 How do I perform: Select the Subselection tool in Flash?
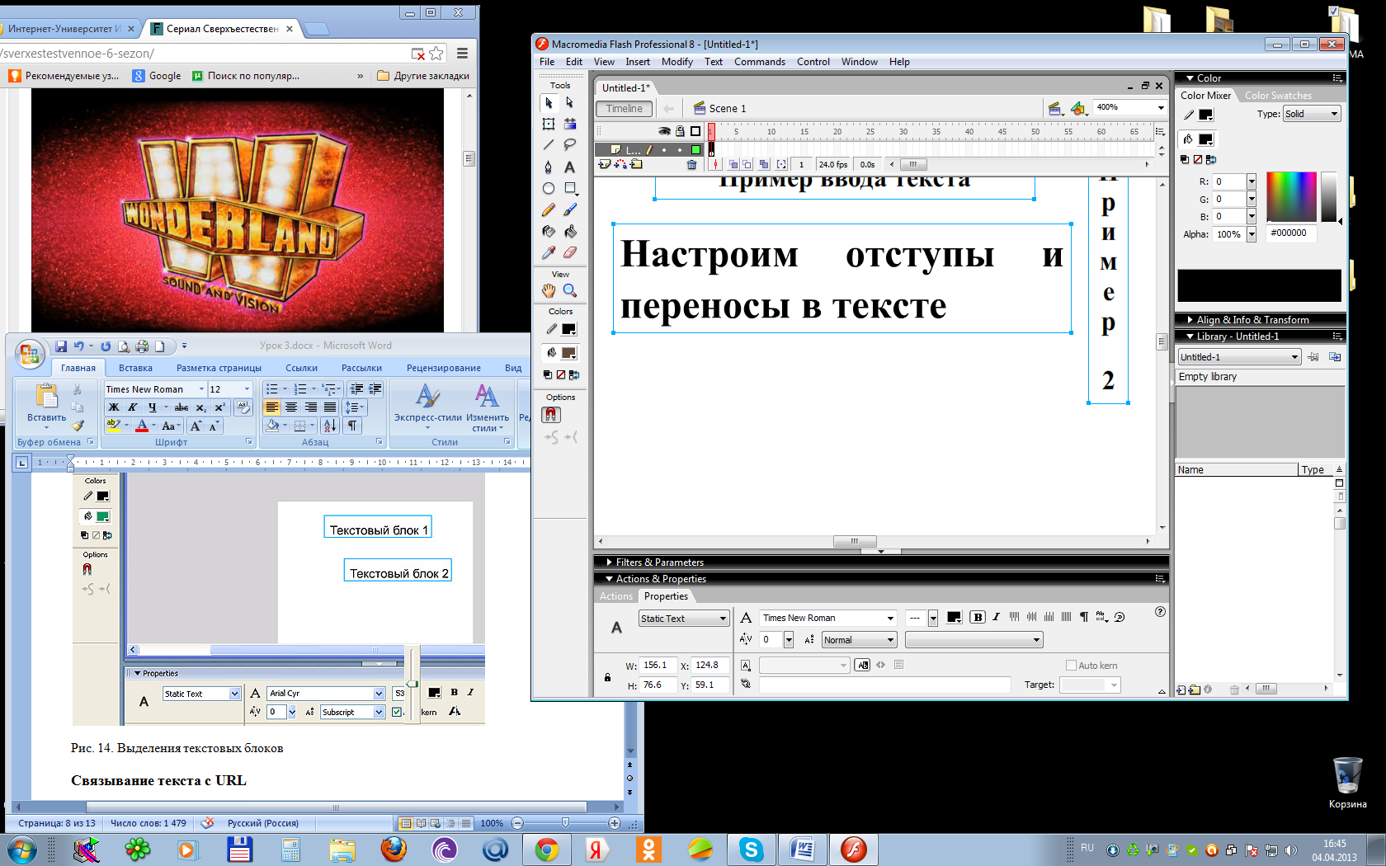click(x=570, y=103)
